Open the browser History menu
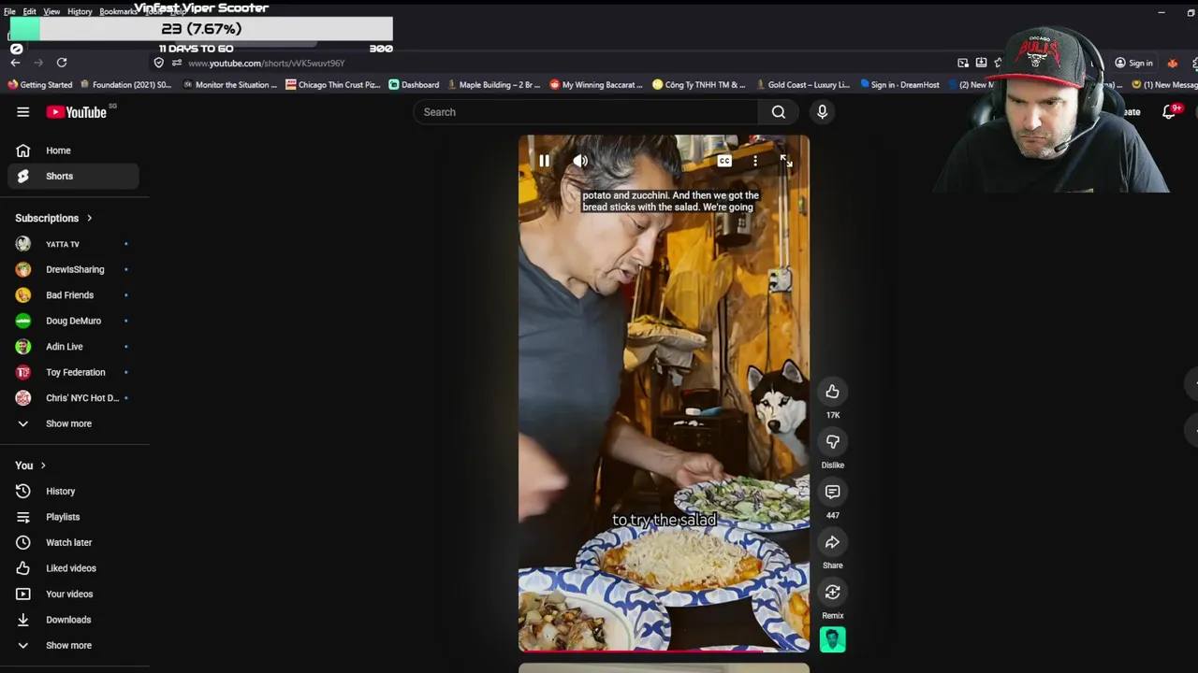 pos(80,12)
